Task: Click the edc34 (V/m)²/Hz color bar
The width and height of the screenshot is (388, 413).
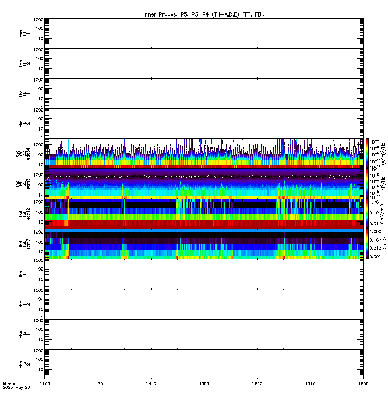Action: pyautogui.click(x=367, y=153)
